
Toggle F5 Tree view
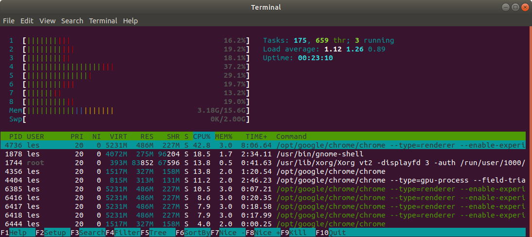(158, 233)
